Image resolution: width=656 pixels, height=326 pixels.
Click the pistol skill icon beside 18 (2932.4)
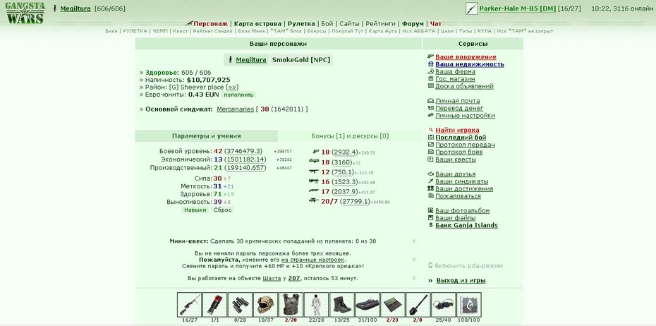(315, 152)
